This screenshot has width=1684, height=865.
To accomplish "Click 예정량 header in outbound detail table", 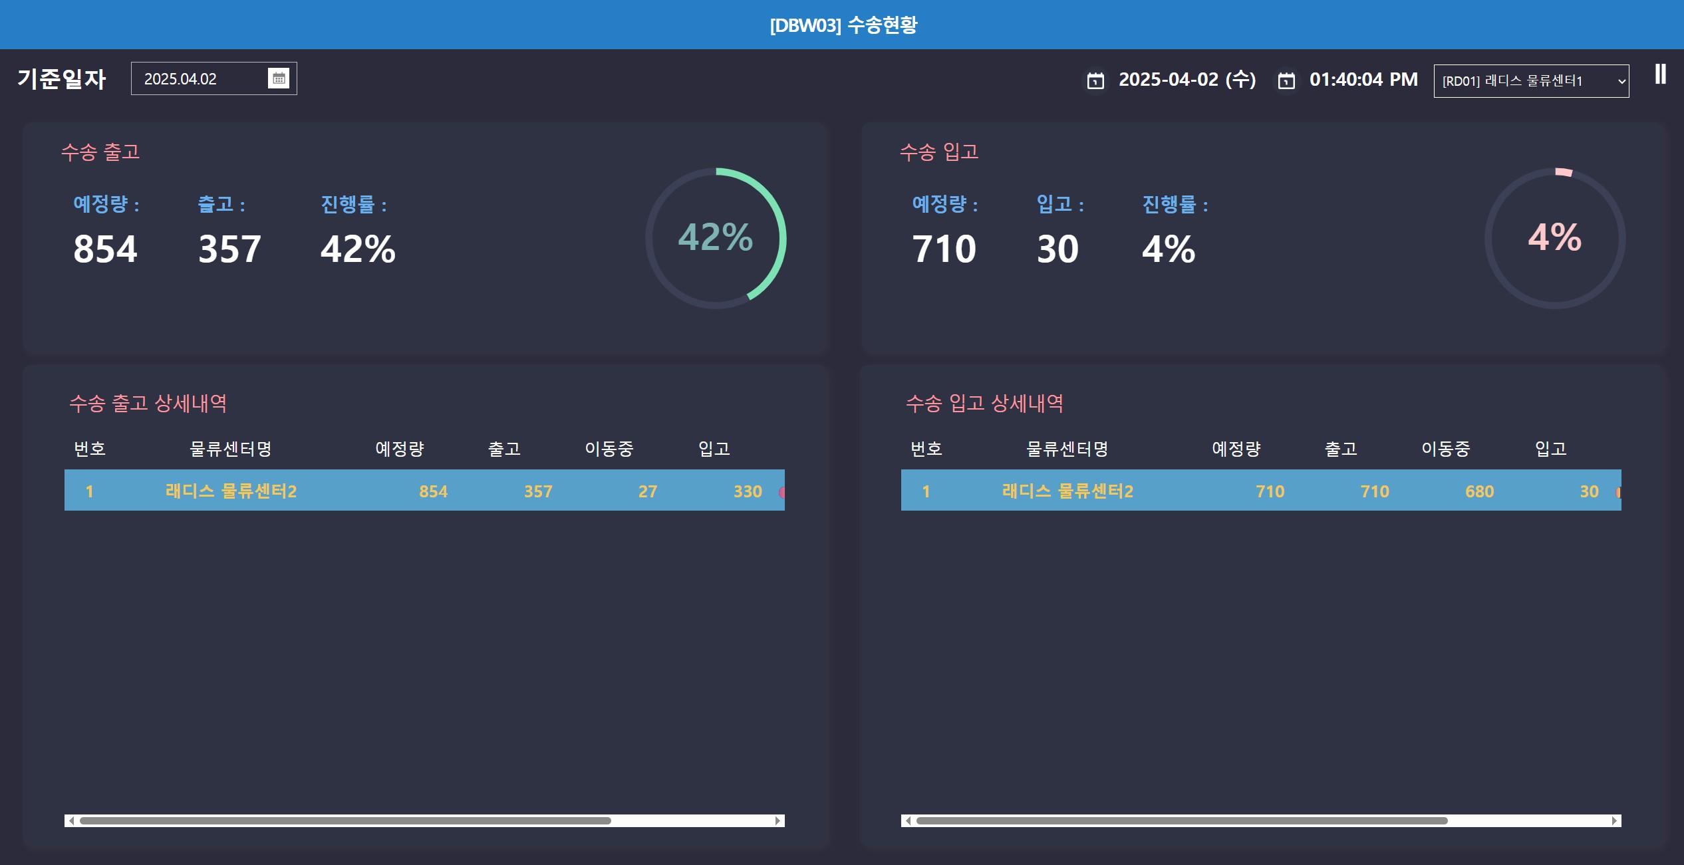I will (400, 449).
